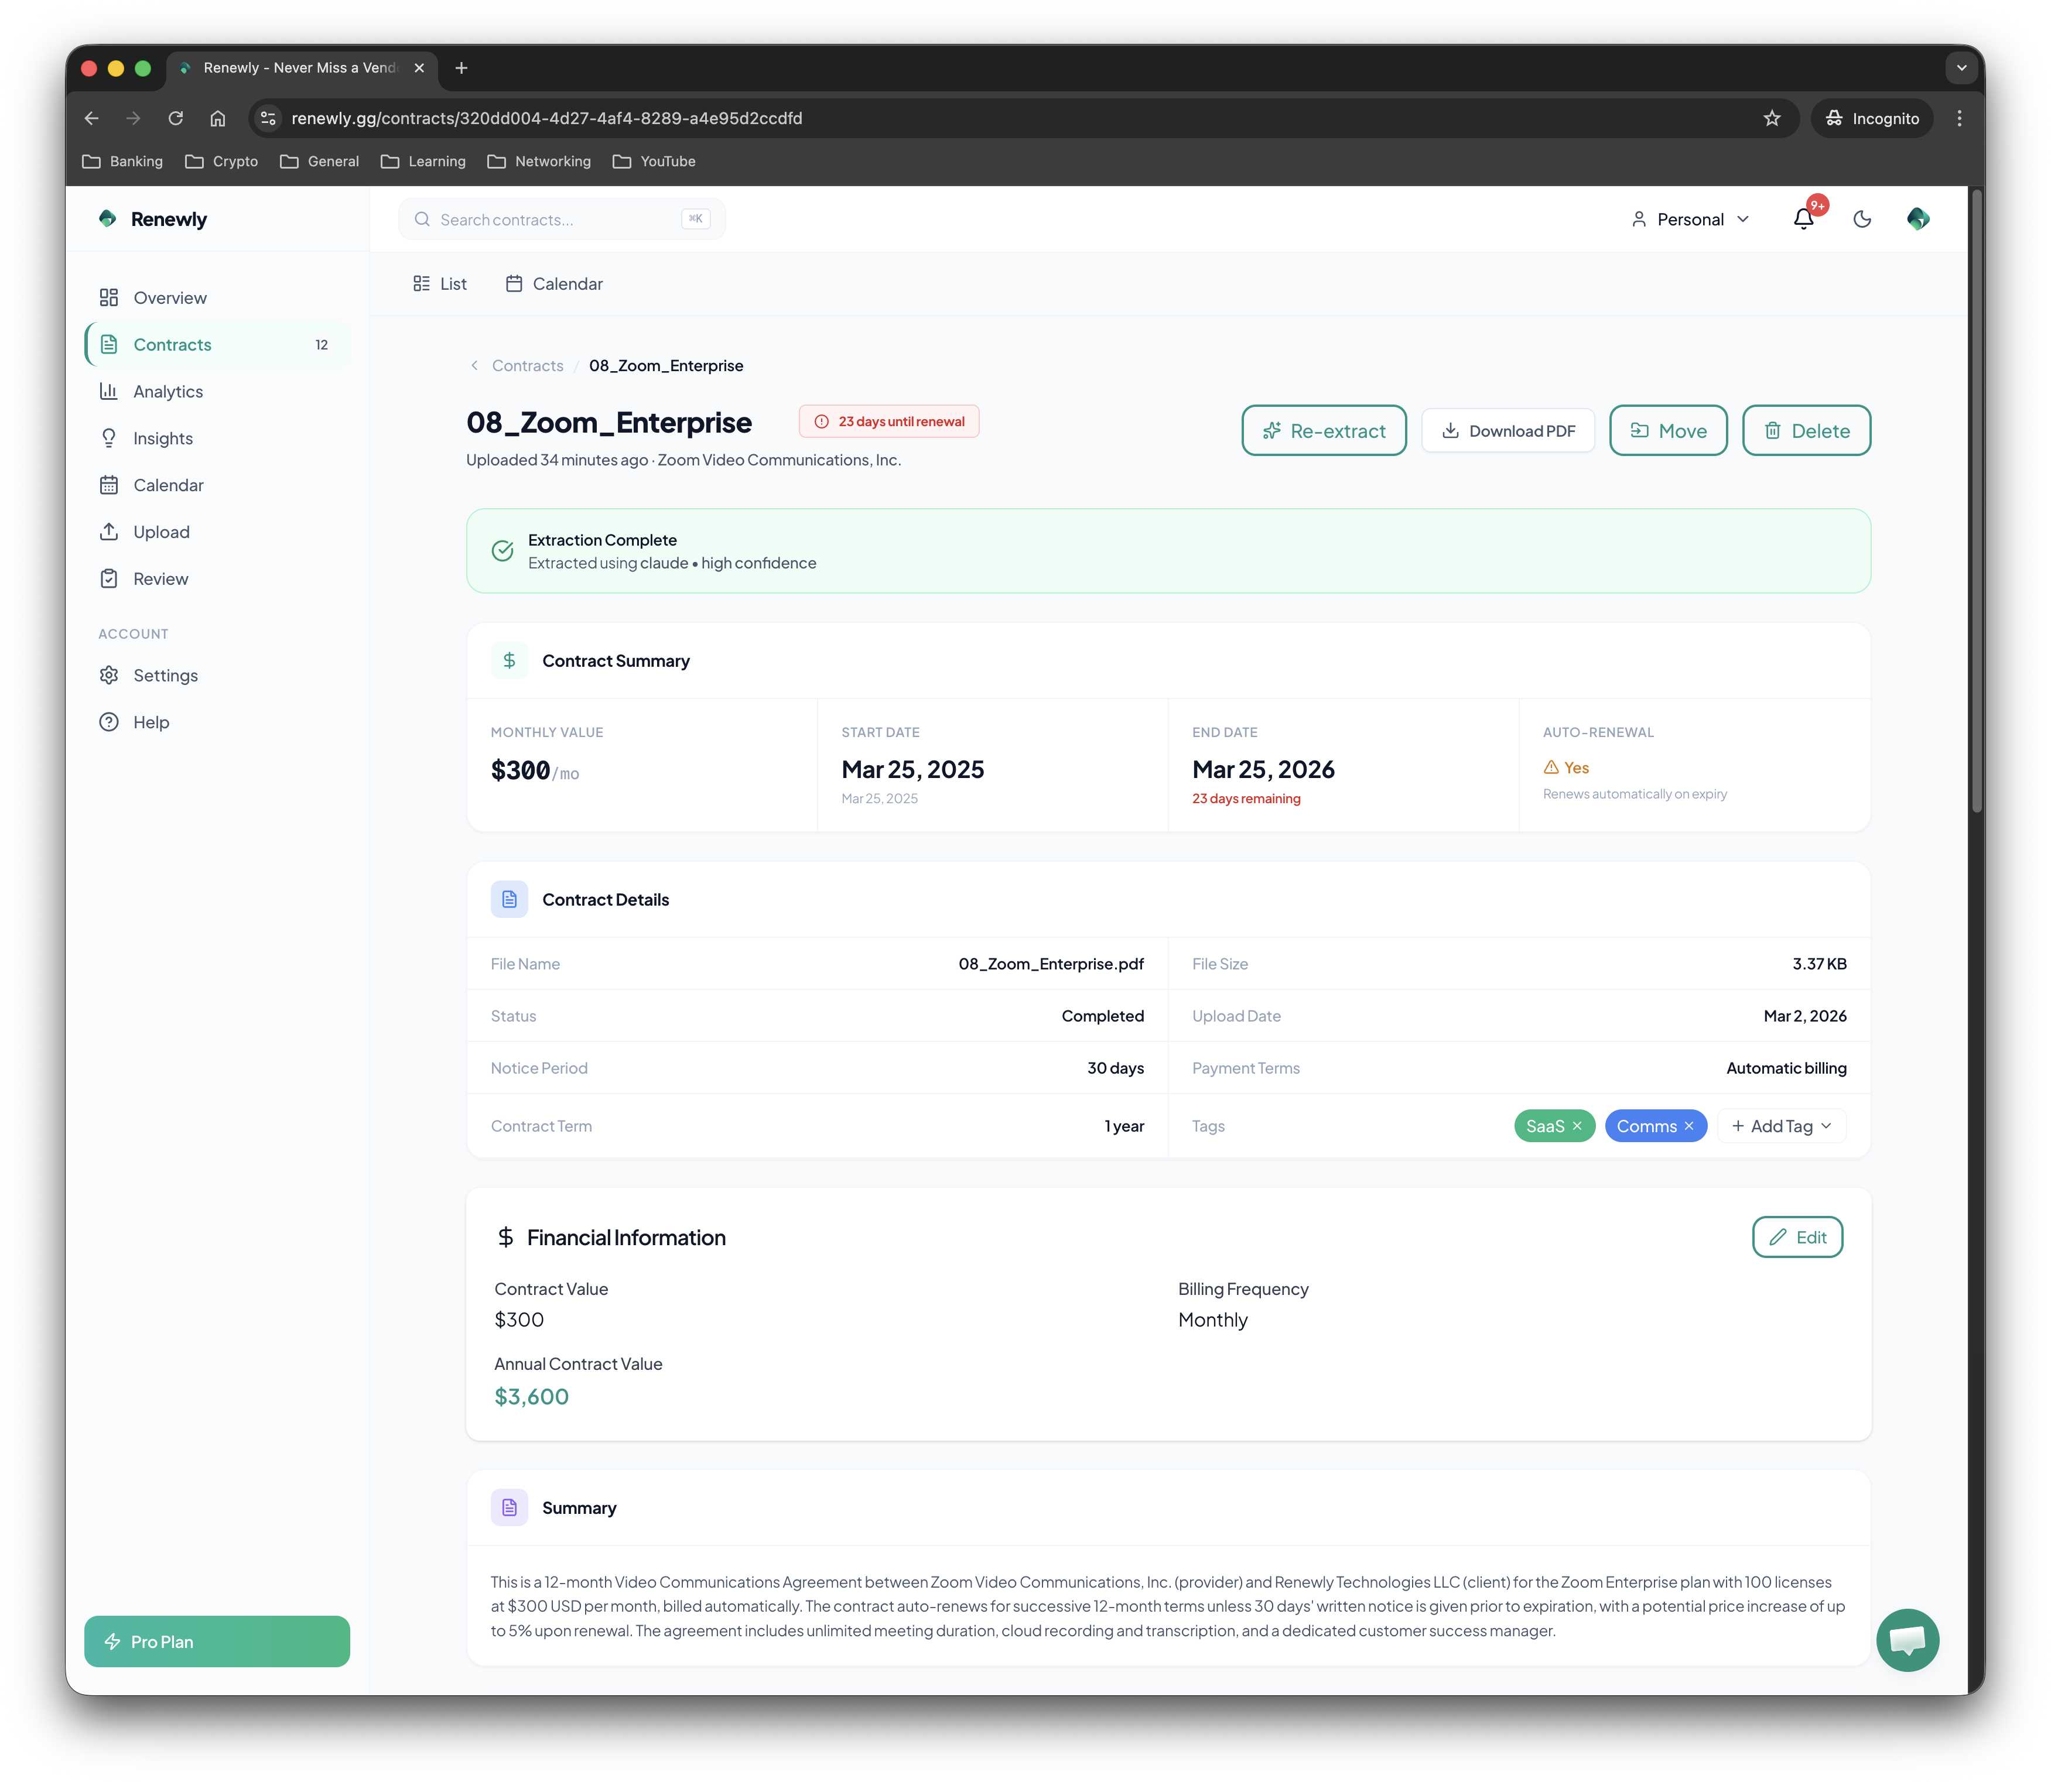2051x1782 pixels.
Task: Remove the SaaS tag
Action: (x=1577, y=1126)
